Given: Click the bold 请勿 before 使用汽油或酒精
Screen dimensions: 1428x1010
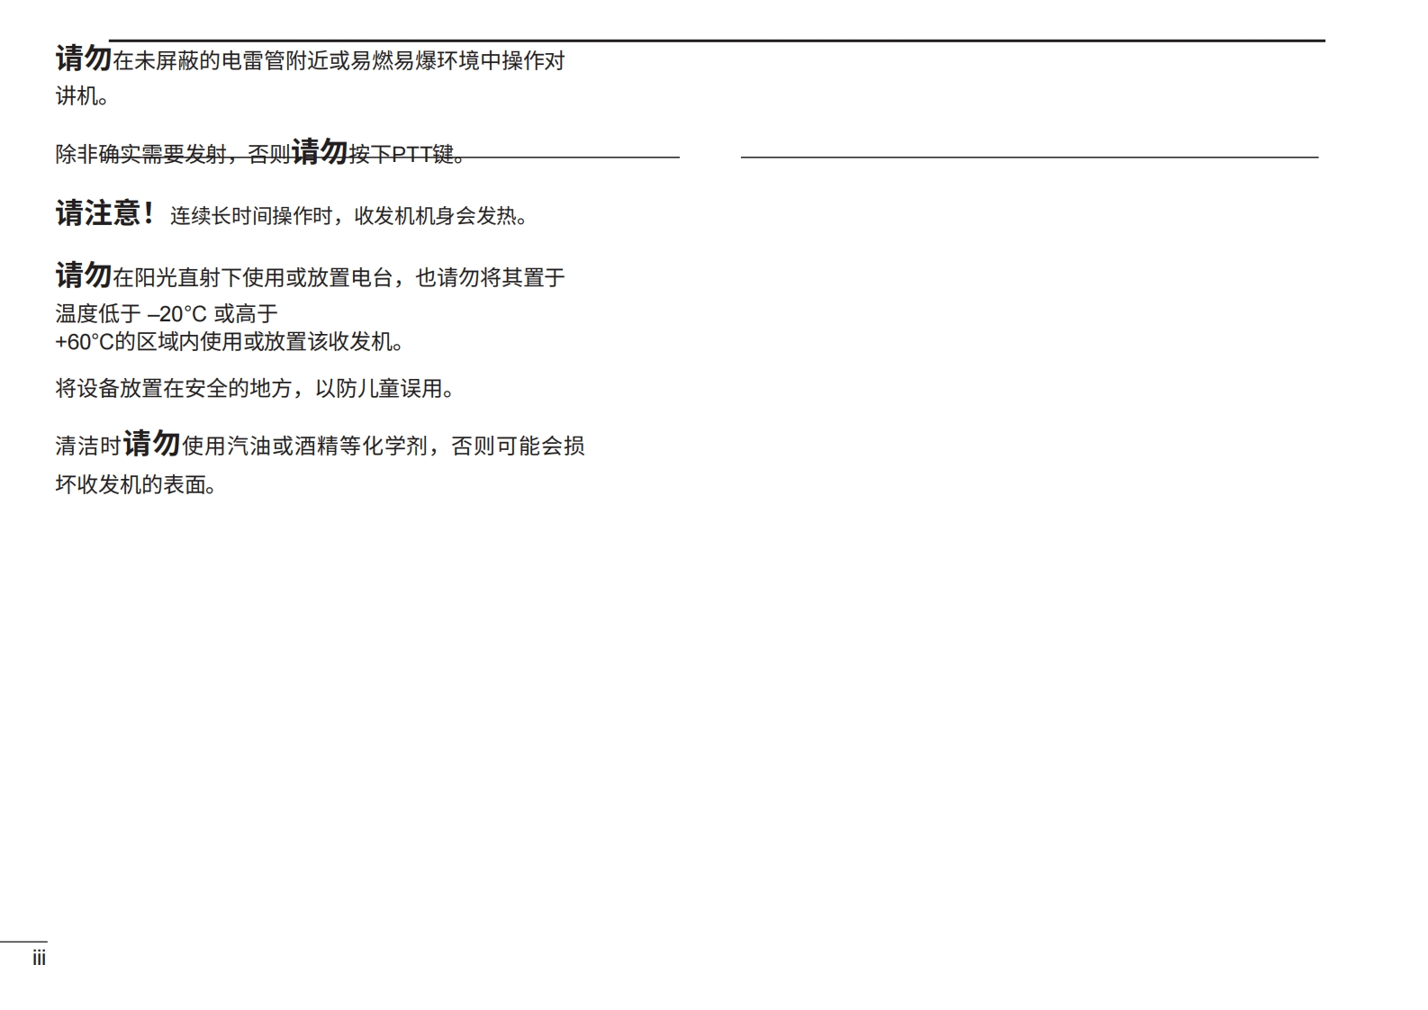Looking at the screenshot, I should (151, 443).
